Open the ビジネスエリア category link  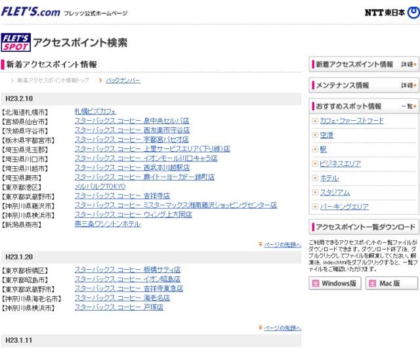pyautogui.click(x=340, y=163)
